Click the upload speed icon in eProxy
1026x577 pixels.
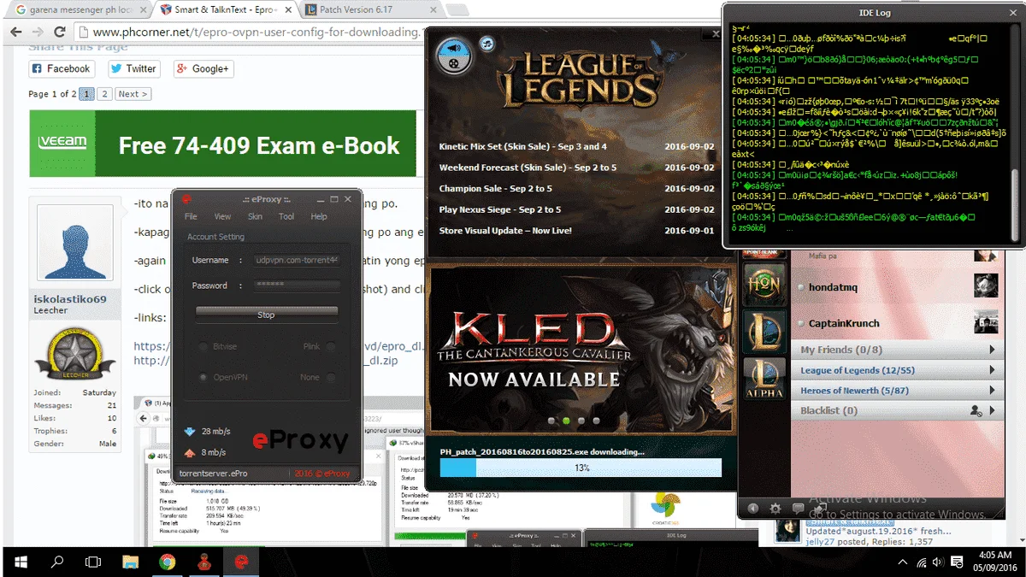tap(190, 452)
